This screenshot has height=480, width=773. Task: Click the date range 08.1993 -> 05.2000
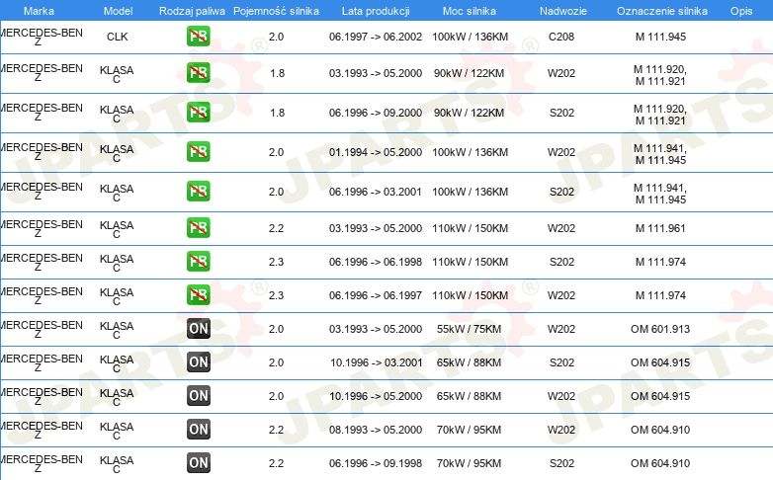(x=376, y=430)
